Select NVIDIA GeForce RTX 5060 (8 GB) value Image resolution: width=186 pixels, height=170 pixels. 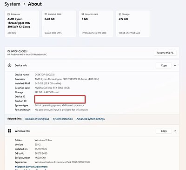coord(53,88)
